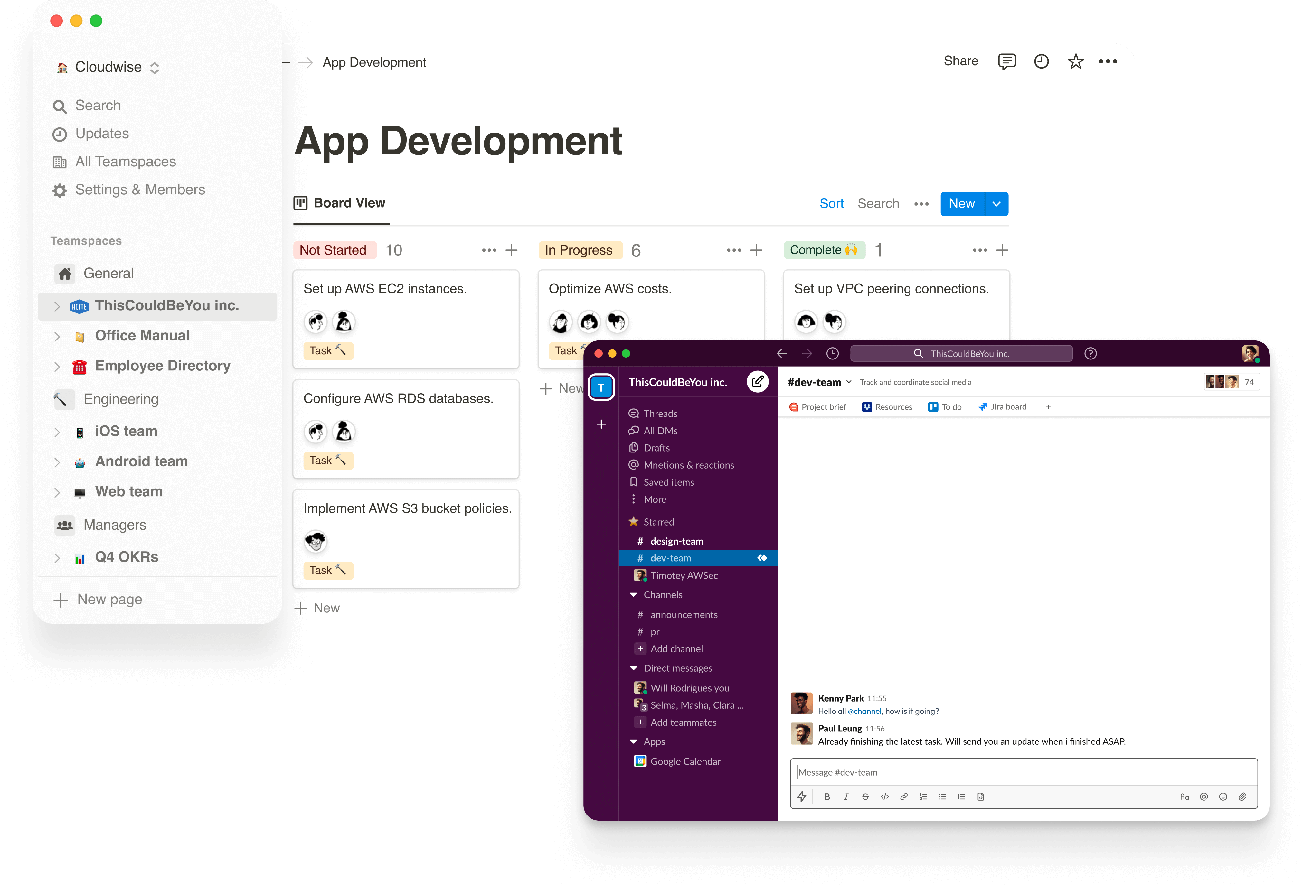This screenshot has height=885, width=1302.
Task: Expand Office Manual page tree
Action: [57, 336]
